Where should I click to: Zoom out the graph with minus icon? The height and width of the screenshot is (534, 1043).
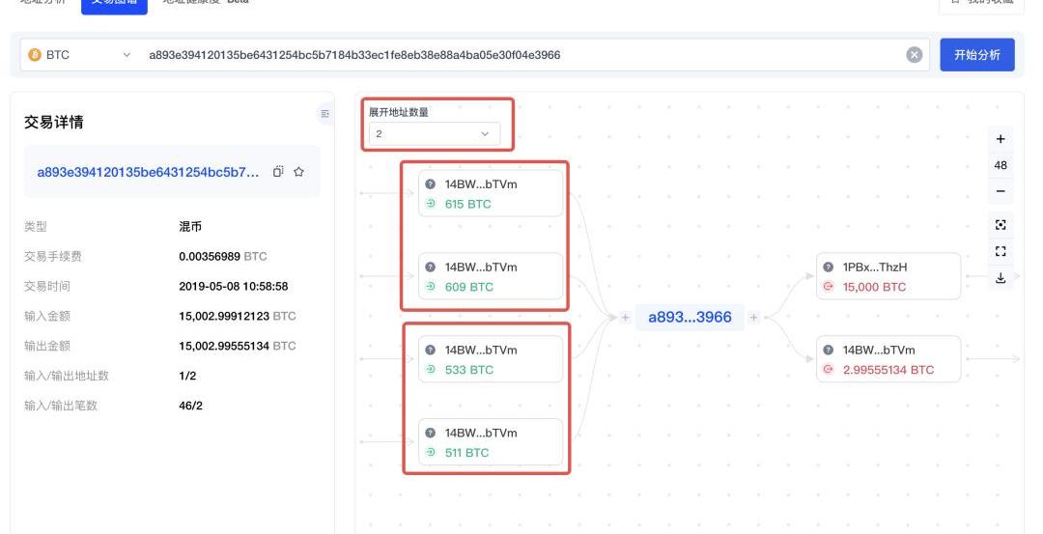point(1000,191)
